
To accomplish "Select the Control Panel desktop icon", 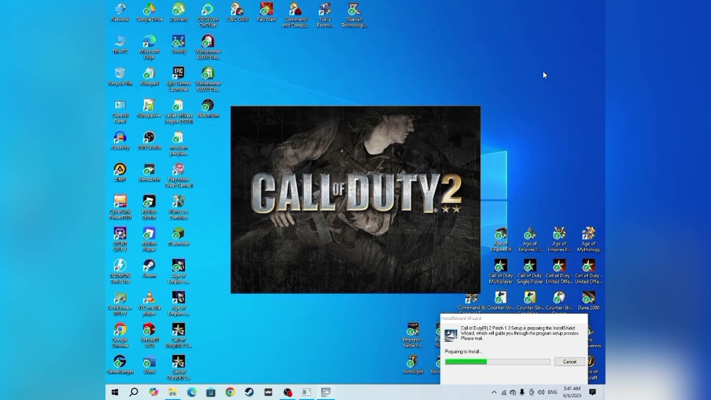I will (120, 112).
